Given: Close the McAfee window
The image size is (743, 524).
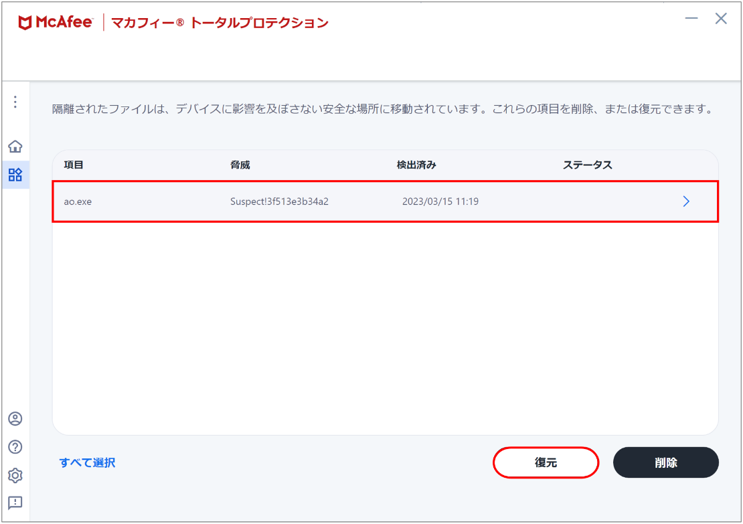Looking at the screenshot, I should click(721, 19).
